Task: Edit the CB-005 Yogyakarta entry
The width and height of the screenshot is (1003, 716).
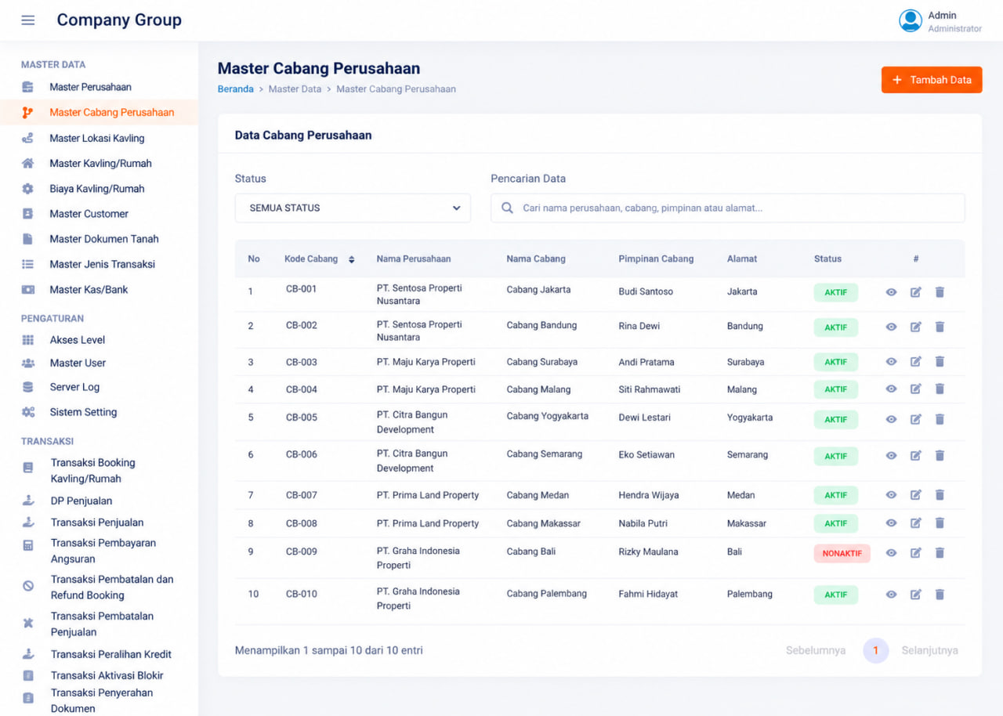Action: [915, 419]
